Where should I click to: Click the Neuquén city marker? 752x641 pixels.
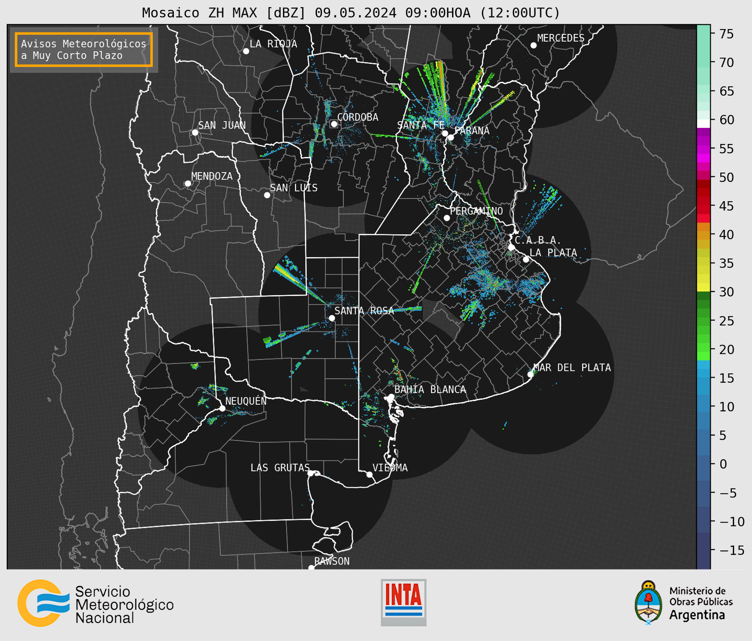(222, 408)
